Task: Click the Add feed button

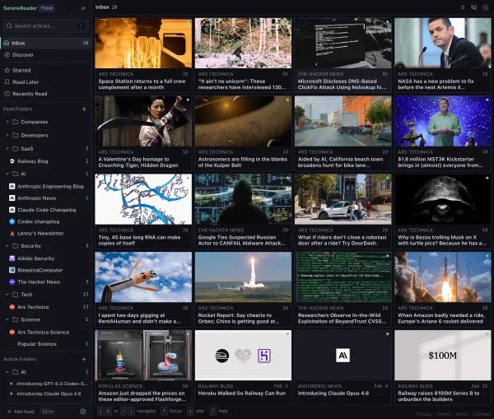Action: 21,411
